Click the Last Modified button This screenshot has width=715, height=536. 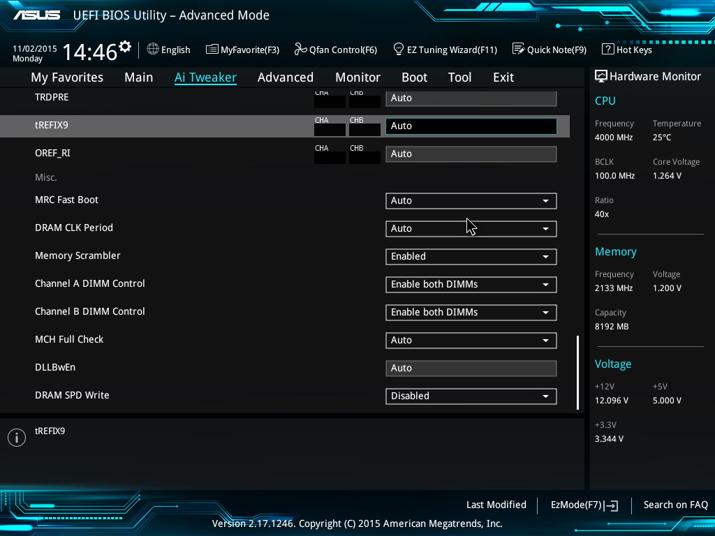click(496, 505)
